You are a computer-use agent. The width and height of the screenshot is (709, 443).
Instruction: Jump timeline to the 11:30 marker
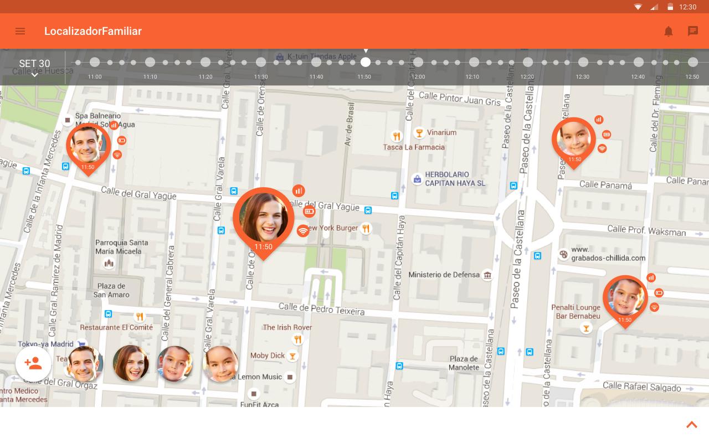(x=261, y=63)
